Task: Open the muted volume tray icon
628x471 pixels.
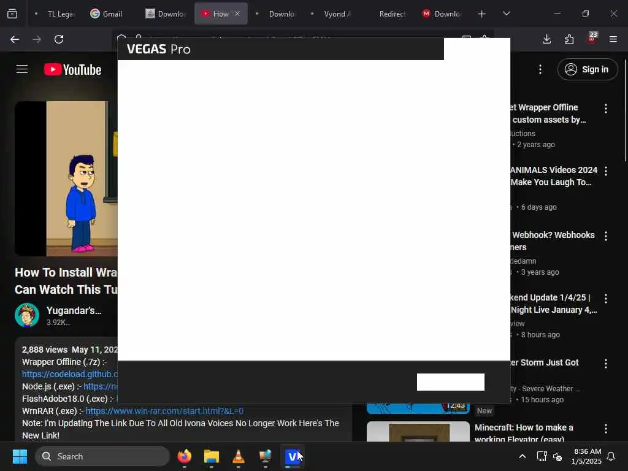Action: [557, 456]
